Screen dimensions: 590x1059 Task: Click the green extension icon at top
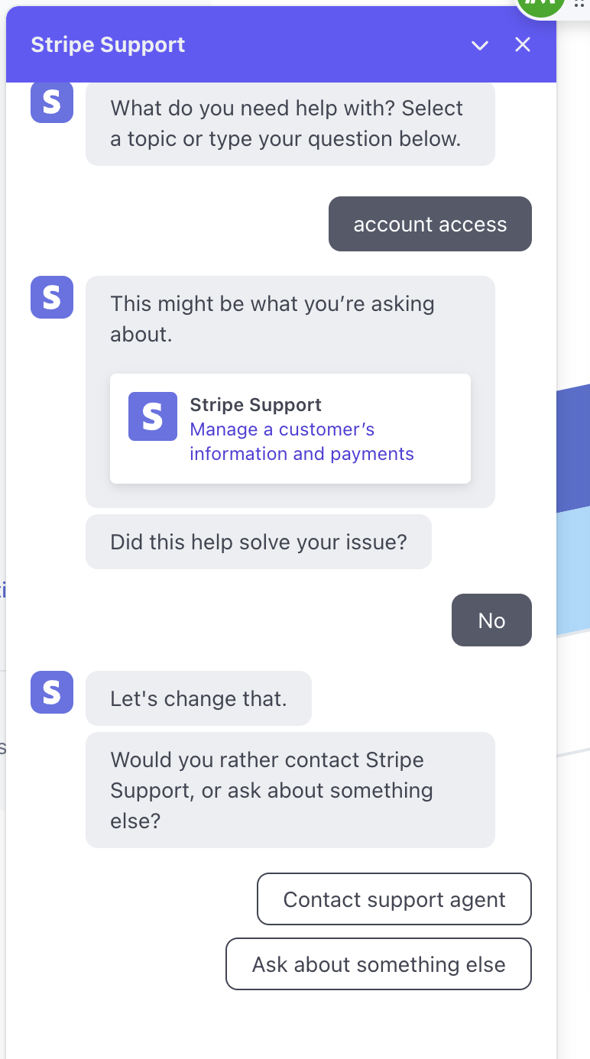point(541,6)
